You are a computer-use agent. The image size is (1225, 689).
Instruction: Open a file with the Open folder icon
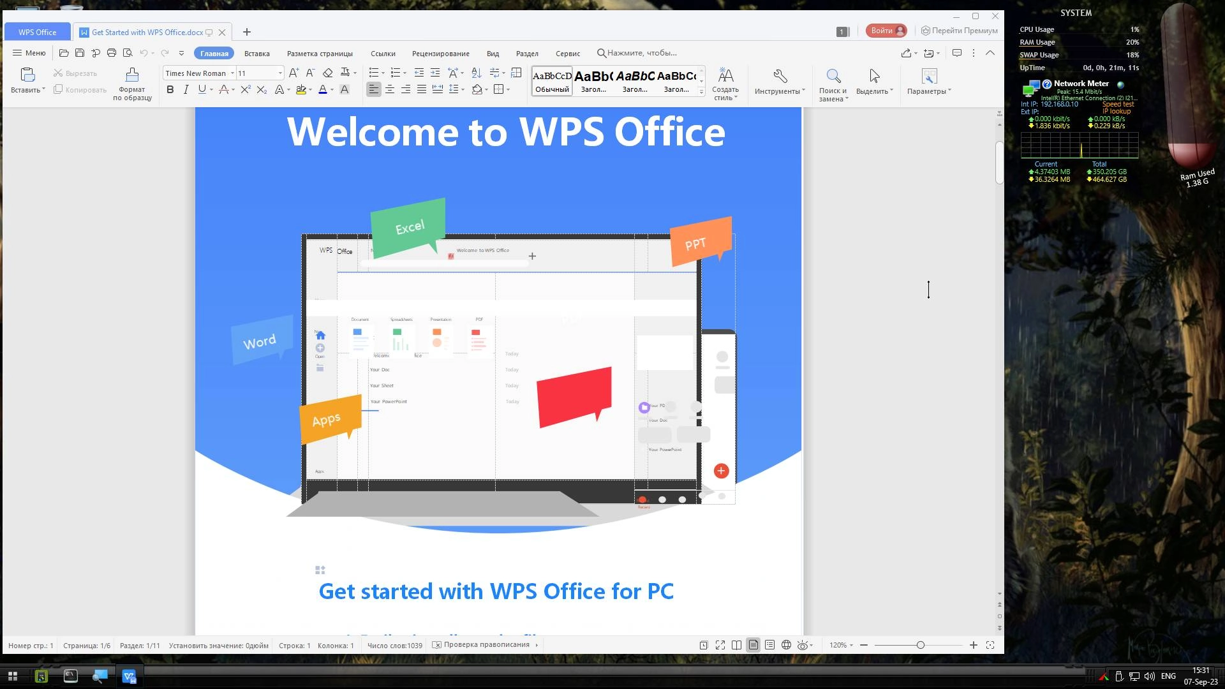coord(64,53)
